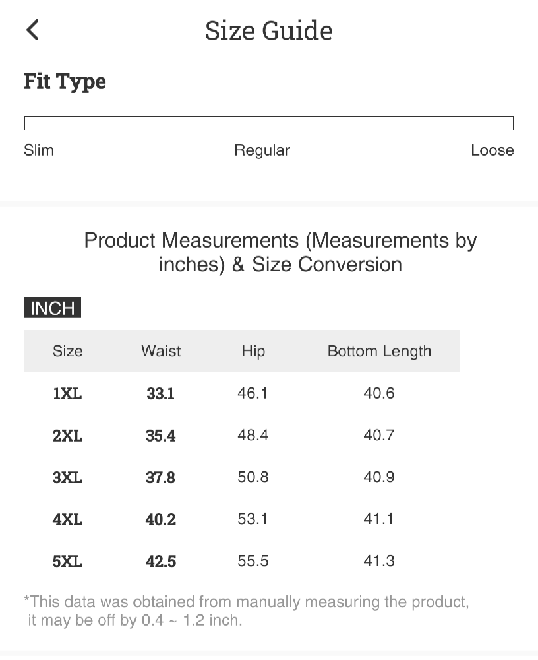Click the 46.1 hip measurement
The width and height of the screenshot is (538, 660).
[x=253, y=394]
